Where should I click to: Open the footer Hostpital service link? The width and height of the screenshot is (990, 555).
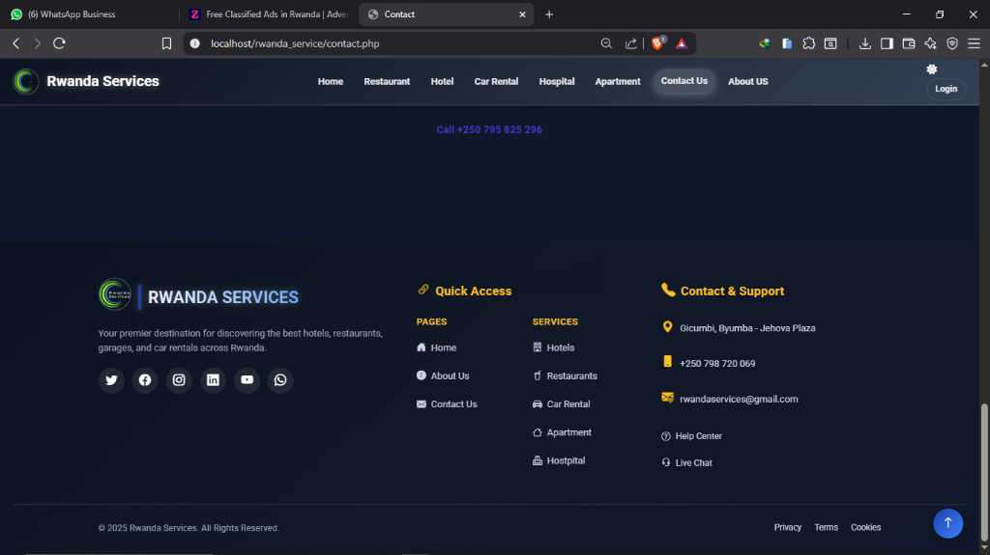point(559,461)
